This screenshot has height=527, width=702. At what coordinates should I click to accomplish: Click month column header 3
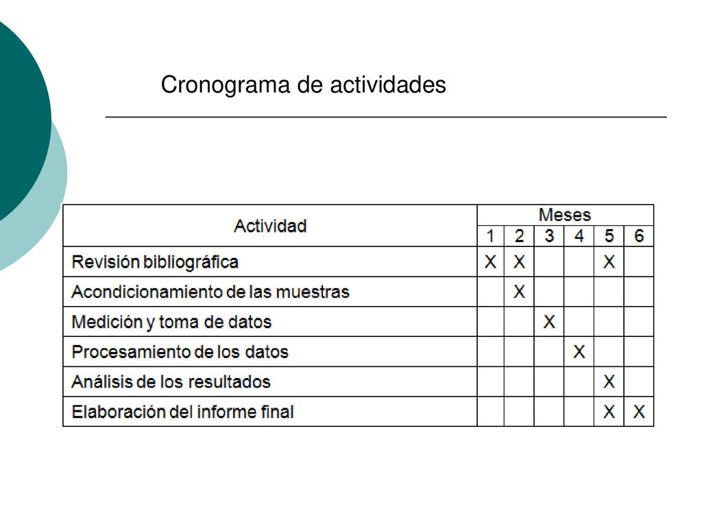coord(549,236)
